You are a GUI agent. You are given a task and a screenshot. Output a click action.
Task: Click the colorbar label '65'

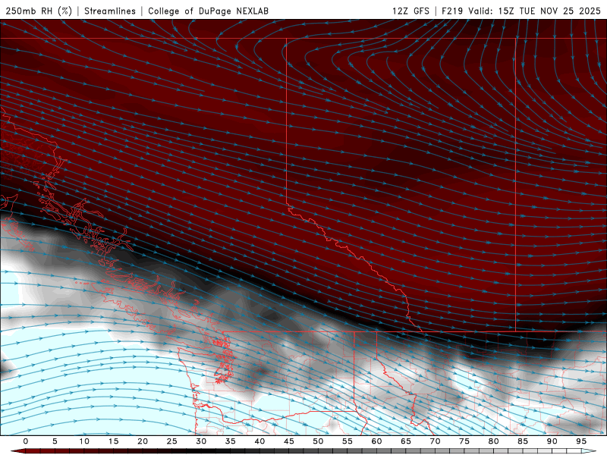(x=406, y=441)
